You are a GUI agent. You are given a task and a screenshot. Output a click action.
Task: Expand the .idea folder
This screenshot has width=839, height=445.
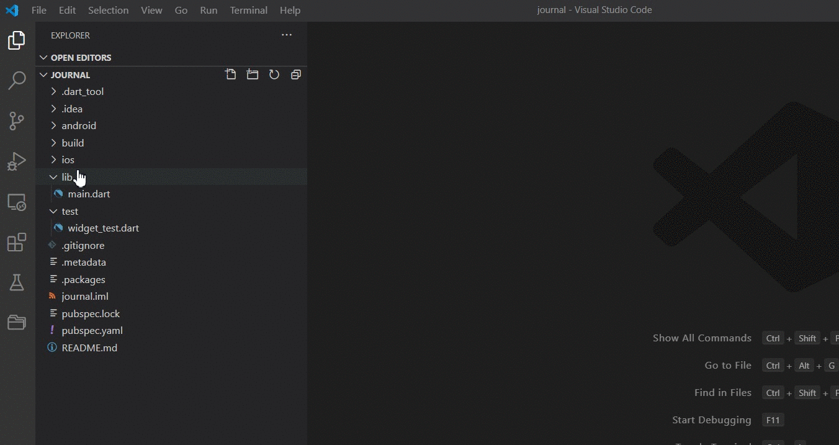(53, 109)
